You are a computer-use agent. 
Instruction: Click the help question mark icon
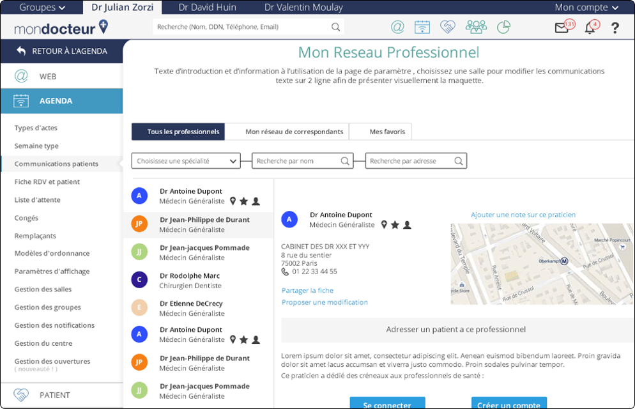pyautogui.click(x=615, y=27)
